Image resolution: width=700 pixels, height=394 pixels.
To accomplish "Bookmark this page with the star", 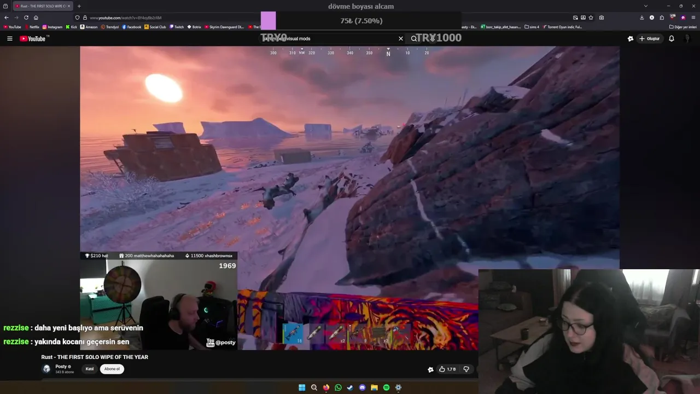I will pos(591,18).
